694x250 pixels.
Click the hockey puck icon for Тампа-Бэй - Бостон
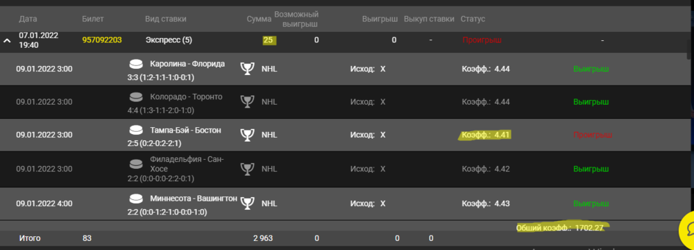click(x=136, y=131)
